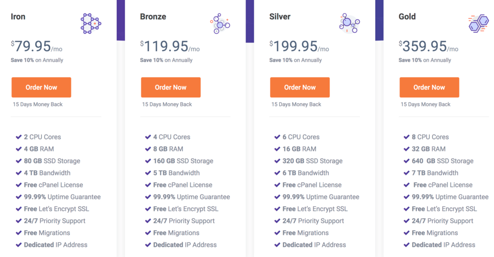Order the Bronze plan now
Image resolution: width=494 pixels, height=257 pixels.
coord(171,87)
